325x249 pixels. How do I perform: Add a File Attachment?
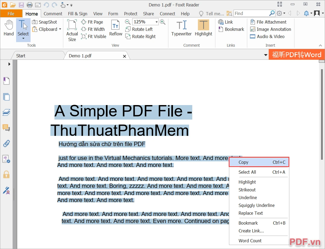point(268,22)
